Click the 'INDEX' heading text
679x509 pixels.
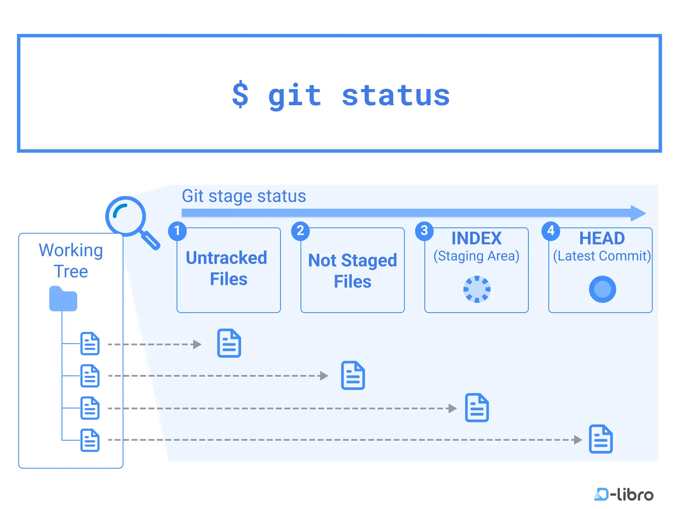tap(476, 238)
